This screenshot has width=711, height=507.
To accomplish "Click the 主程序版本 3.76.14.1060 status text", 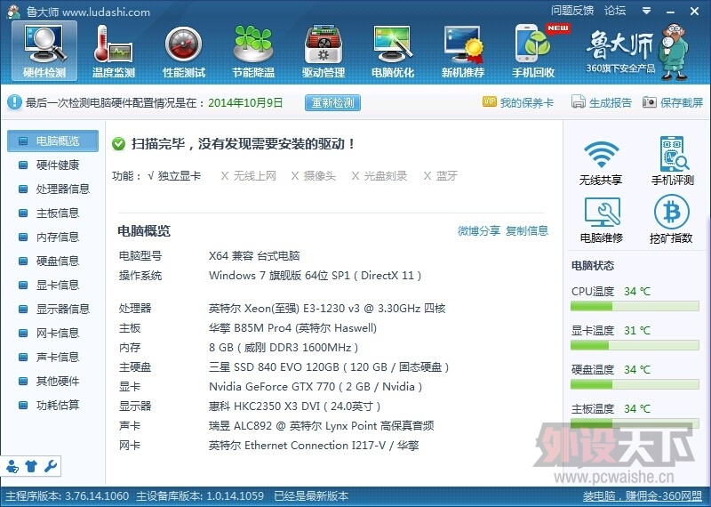I will click(x=68, y=496).
